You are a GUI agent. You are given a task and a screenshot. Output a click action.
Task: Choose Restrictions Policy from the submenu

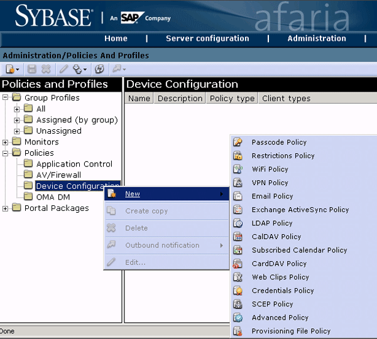pos(283,156)
